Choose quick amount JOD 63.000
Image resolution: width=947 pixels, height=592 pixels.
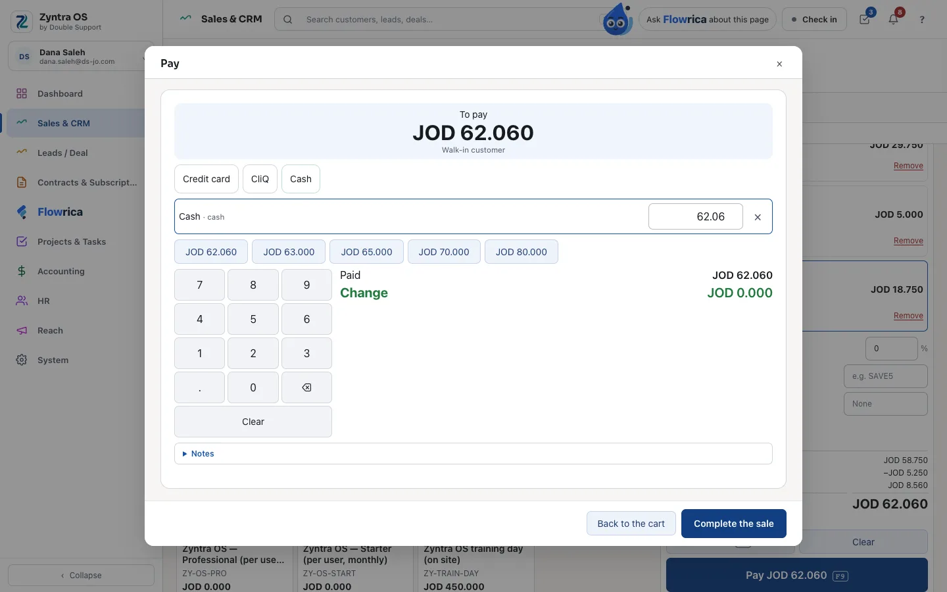pyautogui.click(x=289, y=252)
